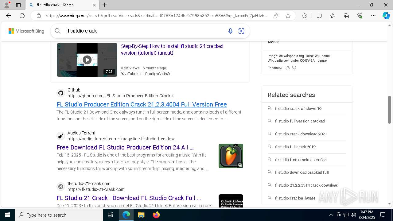Click the page vertical scrollbar thumb

pyautogui.click(x=389, y=110)
